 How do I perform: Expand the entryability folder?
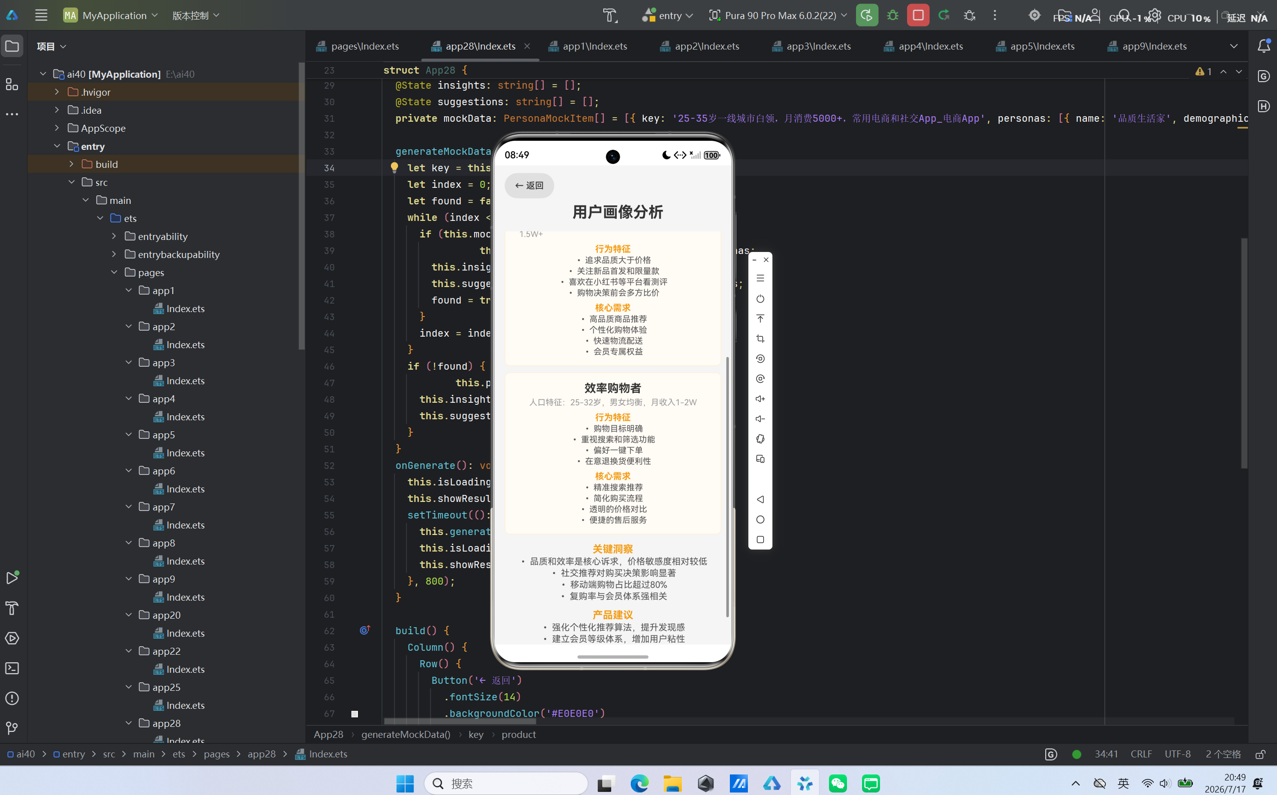click(114, 236)
